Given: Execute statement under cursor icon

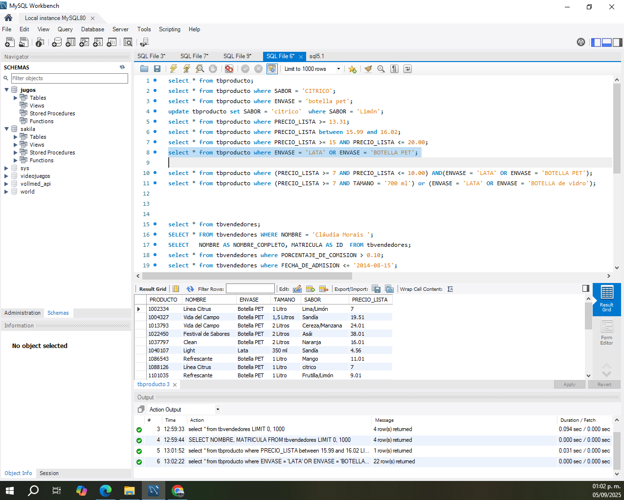Looking at the screenshot, I should pos(187,69).
